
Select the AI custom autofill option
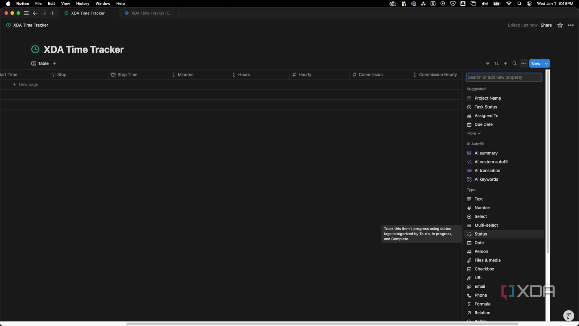pos(504,162)
